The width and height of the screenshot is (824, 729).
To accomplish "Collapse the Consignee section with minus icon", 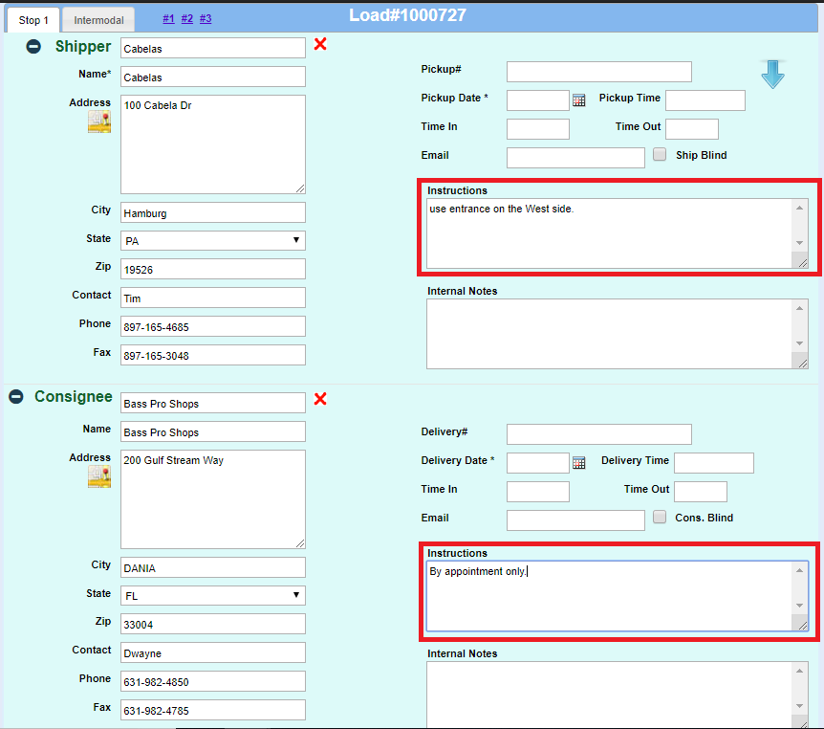I will pos(16,397).
